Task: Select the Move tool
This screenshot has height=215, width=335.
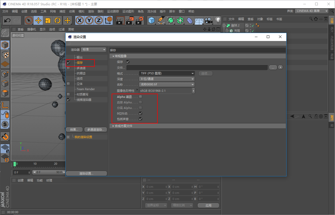Action: 38,20
